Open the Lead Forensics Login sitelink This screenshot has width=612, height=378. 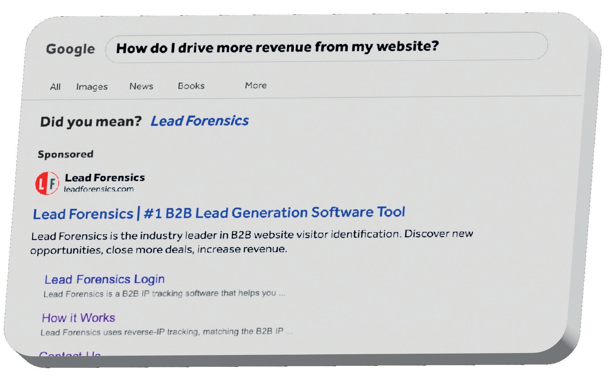(x=104, y=279)
